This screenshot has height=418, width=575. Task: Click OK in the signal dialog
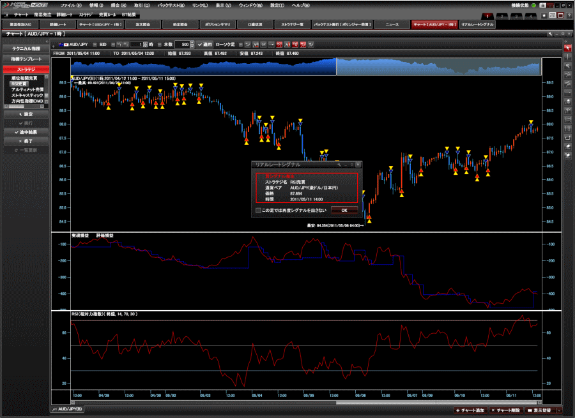[x=344, y=211]
